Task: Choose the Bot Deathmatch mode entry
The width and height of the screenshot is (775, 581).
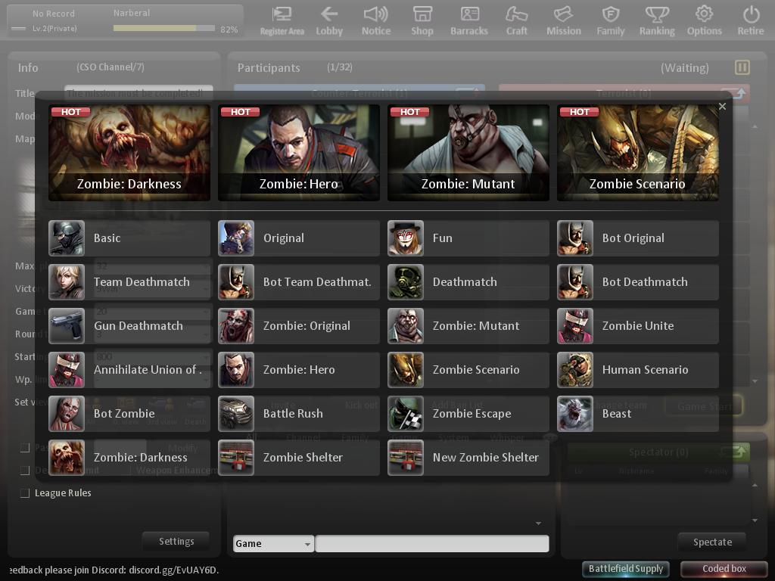Action: 638,282
